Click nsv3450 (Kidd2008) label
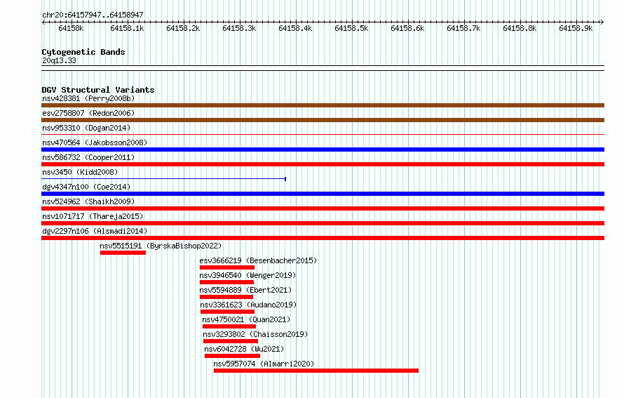Image resolution: width=624 pixels, height=398 pixels. pyautogui.click(x=80, y=172)
